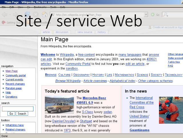Image resolution: width=183 pixels, height=138 pixels.
Task: Open the URL bar history dropdown arrow
Action: point(146,15)
